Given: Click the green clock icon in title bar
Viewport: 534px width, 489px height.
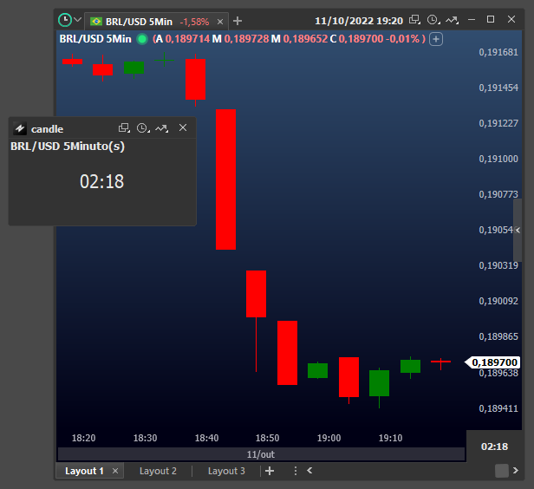Looking at the screenshot, I should (65, 20).
